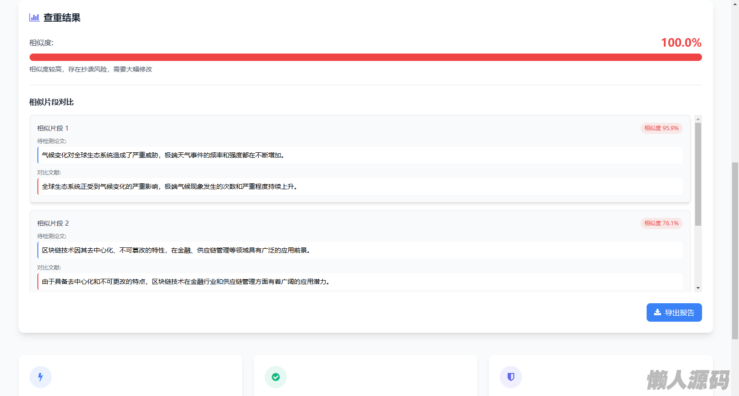Viewport: 739px width, 396px height.
Task: Click the up arrow of the fragment list scrollbar
Action: point(698,119)
